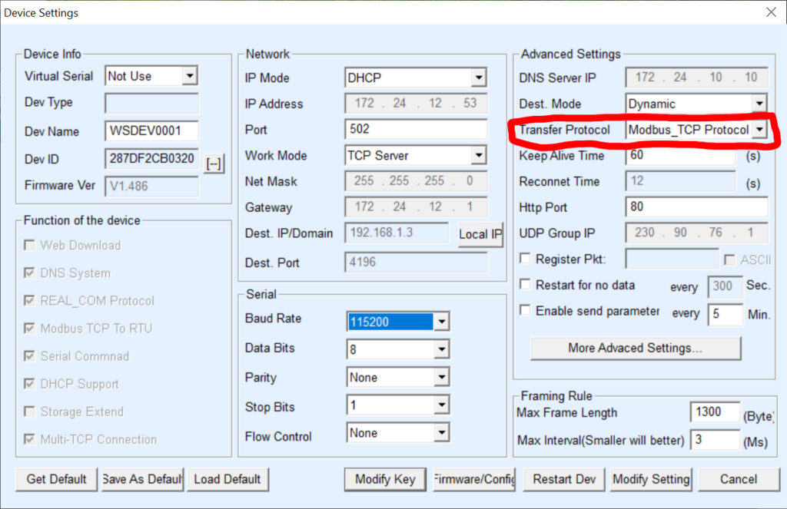Click the Get Default button
Image resolution: width=787 pixels, height=509 pixels.
[x=55, y=479]
